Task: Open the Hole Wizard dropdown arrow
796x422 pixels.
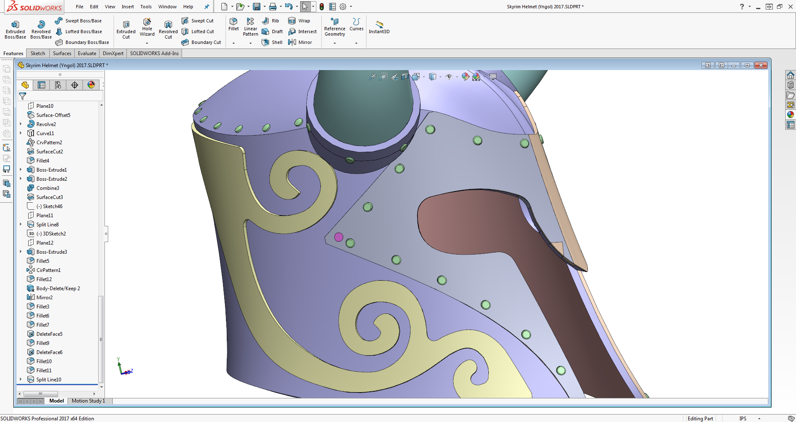Action: [x=147, y=43]
